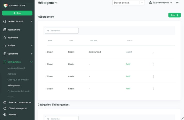The image size is (184, 120).
Task: Open three-dot menu for second Chalet row
Action: 153,64
